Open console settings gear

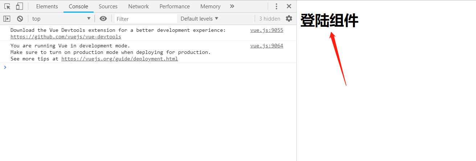pyautogui.click(x=289, y=18)
